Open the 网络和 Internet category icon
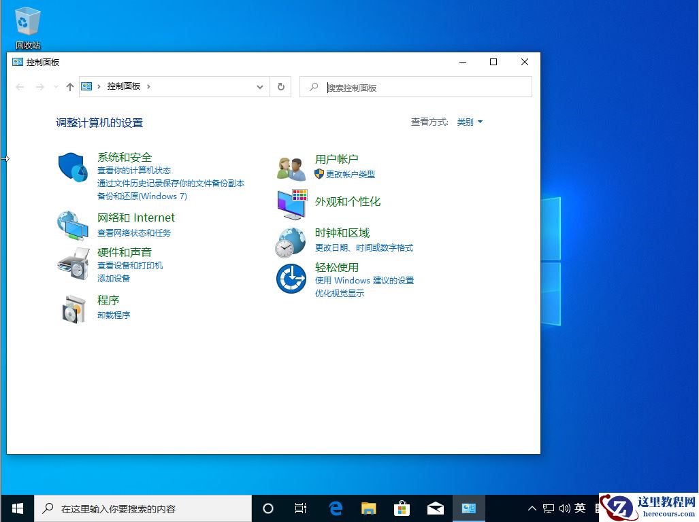The height and width of the screenshot is (522, 699). (x=72, y=226)
